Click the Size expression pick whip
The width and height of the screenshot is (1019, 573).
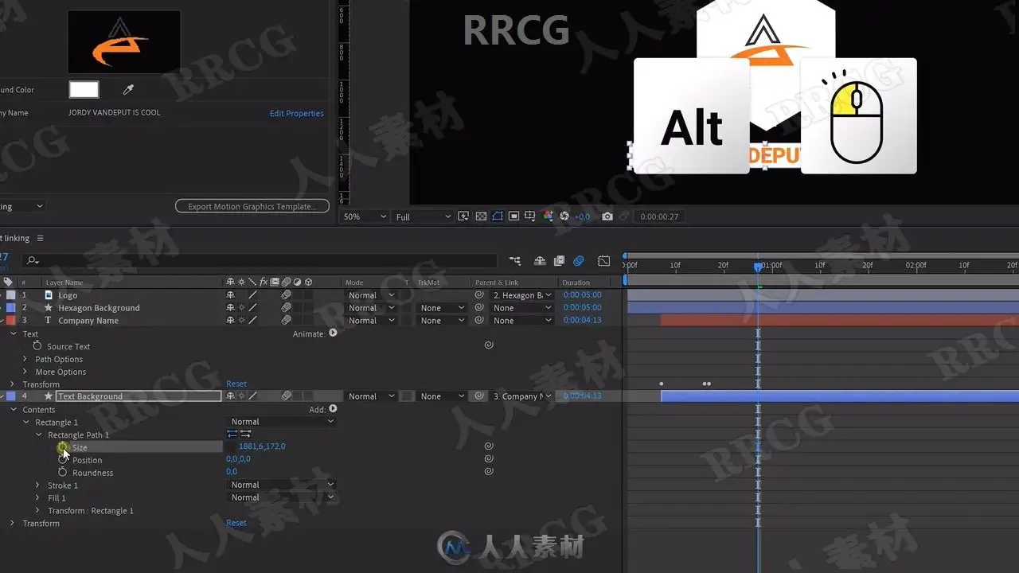pyautogui.click(x=489, y=446)
